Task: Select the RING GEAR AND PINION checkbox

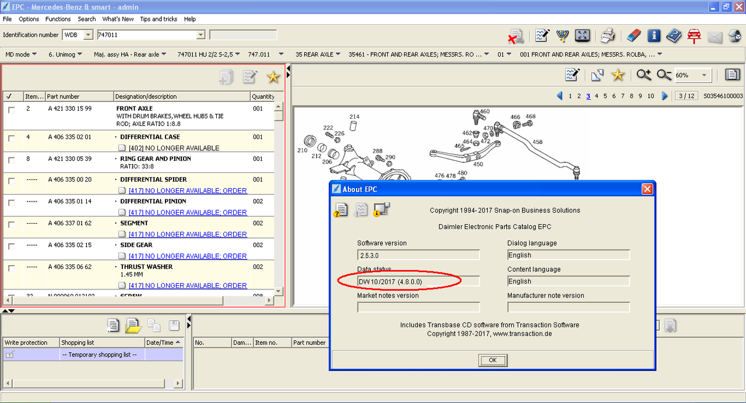Action: tap(12, 160)
